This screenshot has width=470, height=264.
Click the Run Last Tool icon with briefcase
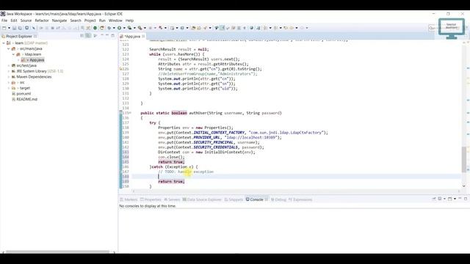[140, 28]
